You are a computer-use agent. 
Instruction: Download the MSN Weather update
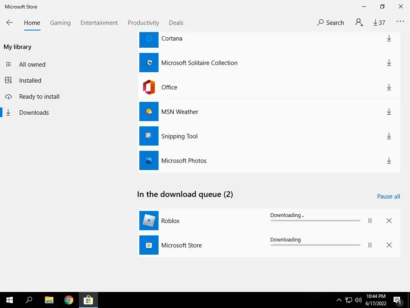[389, 112]
